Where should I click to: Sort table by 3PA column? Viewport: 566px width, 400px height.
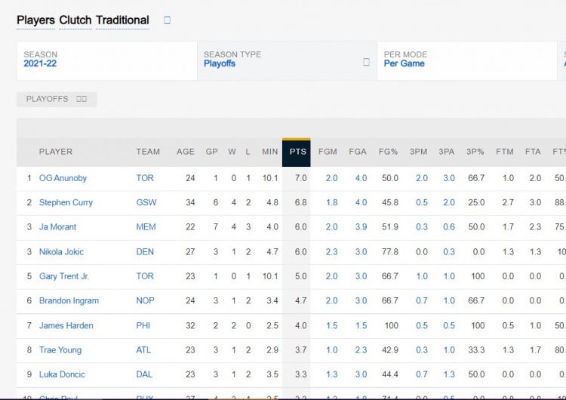tap(446, 152)
